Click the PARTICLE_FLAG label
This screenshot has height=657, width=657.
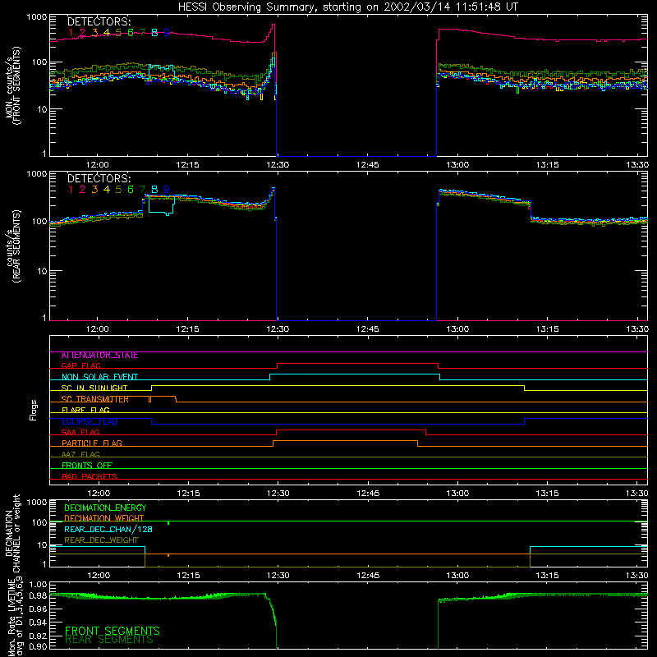(92, 443)
